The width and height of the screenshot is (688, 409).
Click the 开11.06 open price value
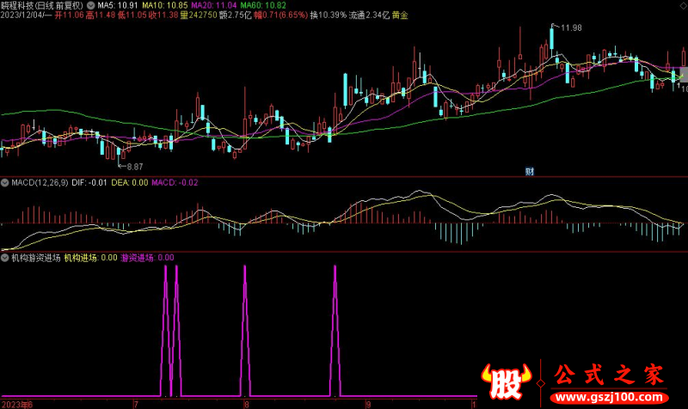coord(69,15)
